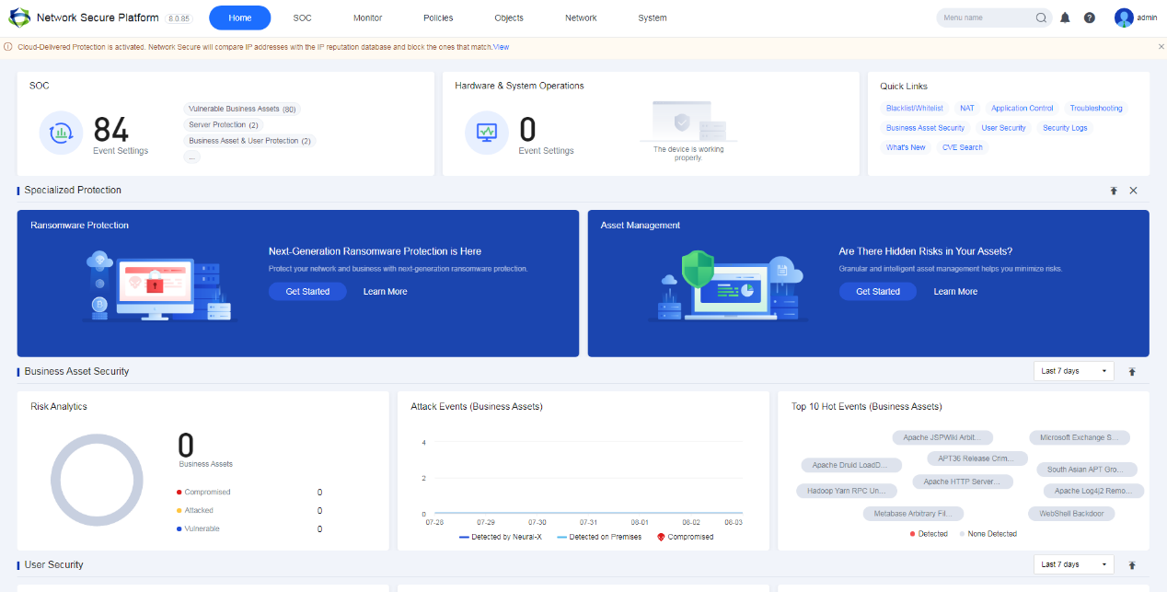
Task: Close the Specialized Protection section
Action: click(x=1133, y=191)
